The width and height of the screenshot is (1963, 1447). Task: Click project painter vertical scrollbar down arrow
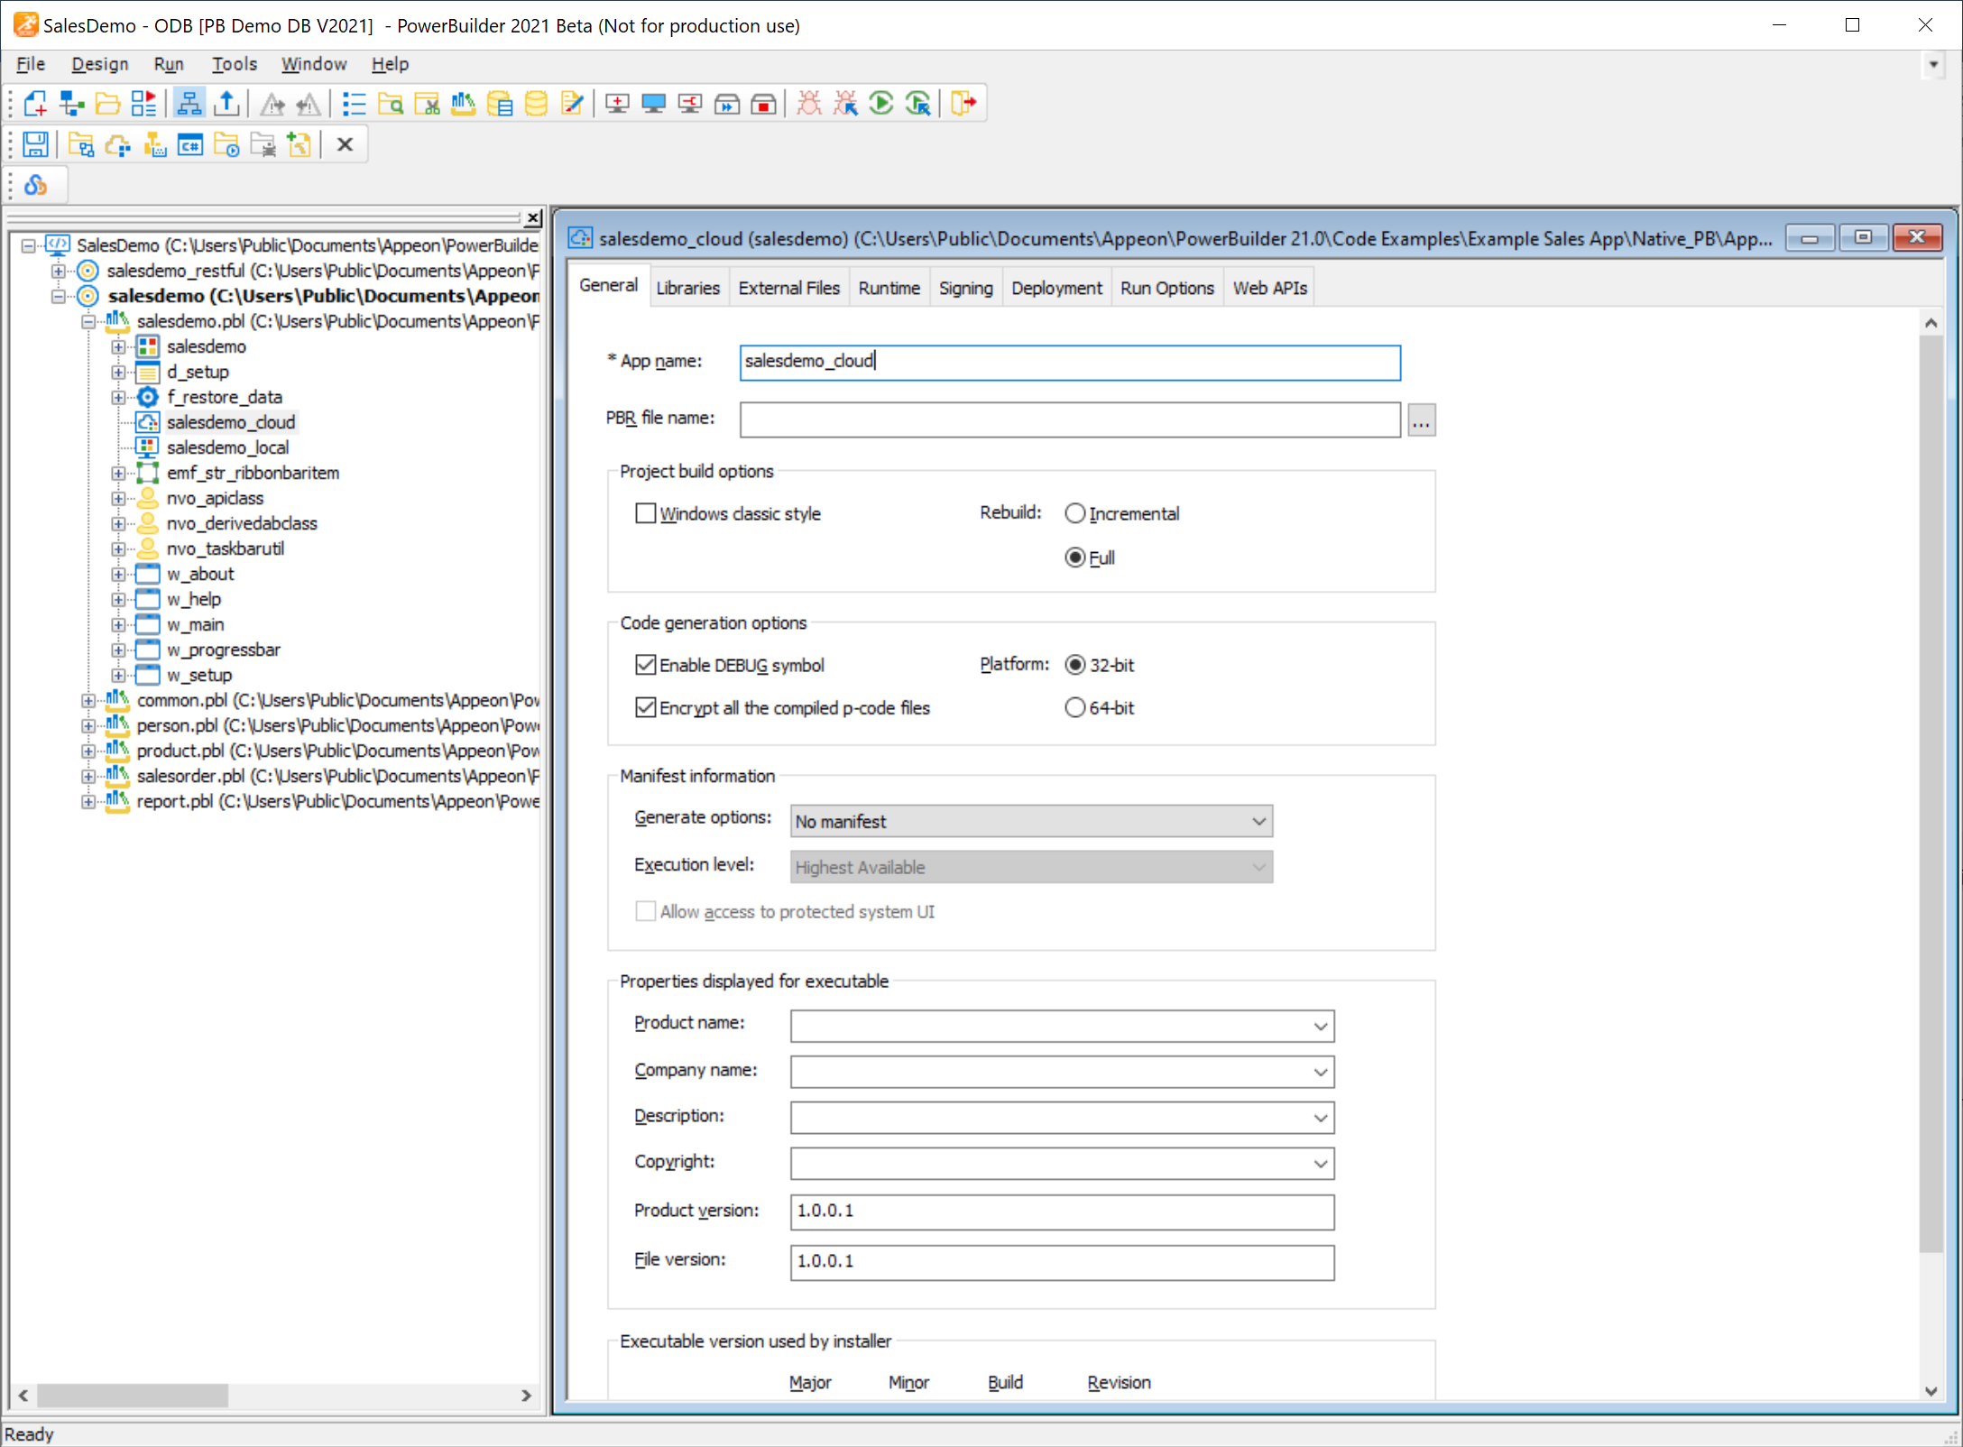(x=1931, y=1391)
